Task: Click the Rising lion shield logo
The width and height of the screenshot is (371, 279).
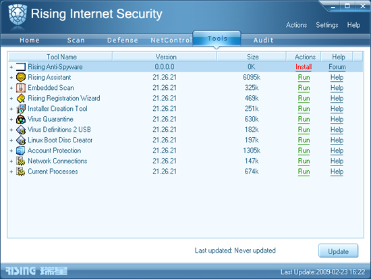Action: point(18,15)
